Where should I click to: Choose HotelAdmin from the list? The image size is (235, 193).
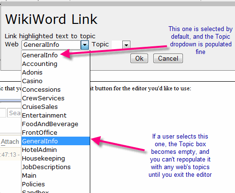pyautogui.click(x=55, y=150)
